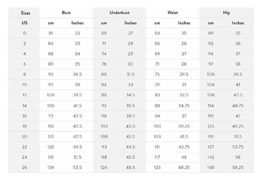The width and height of the screenshot is (261, 178).
Task: Click the 58.25 hip inches cell
Action: (238, 167)
